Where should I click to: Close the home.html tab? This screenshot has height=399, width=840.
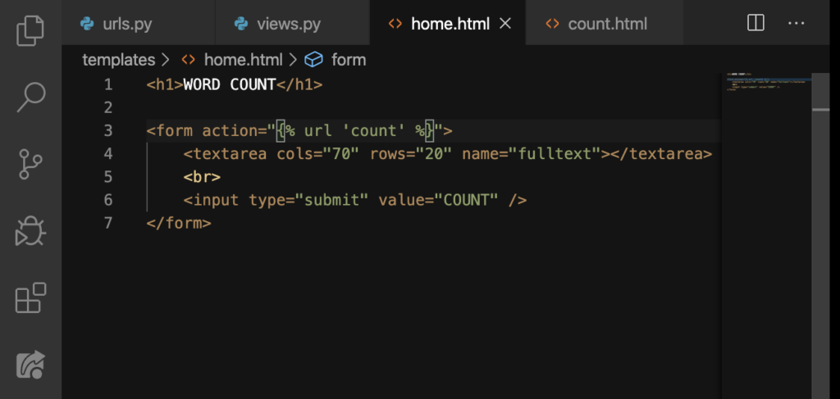pyautogui.click(x=505, y=24)
